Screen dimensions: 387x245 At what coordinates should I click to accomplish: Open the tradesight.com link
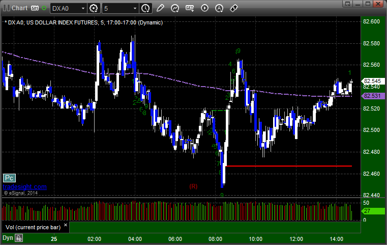click(x=25, y=186)
